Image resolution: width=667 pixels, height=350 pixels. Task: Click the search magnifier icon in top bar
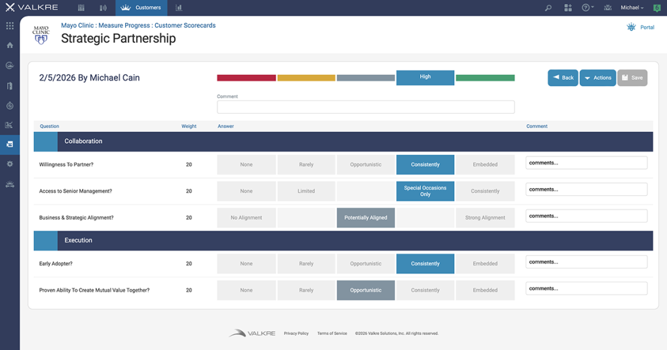point(548,8)
